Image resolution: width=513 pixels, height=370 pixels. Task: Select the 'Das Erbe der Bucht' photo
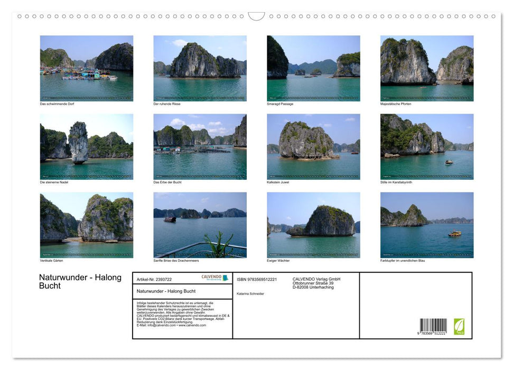(x=200, y=147)
